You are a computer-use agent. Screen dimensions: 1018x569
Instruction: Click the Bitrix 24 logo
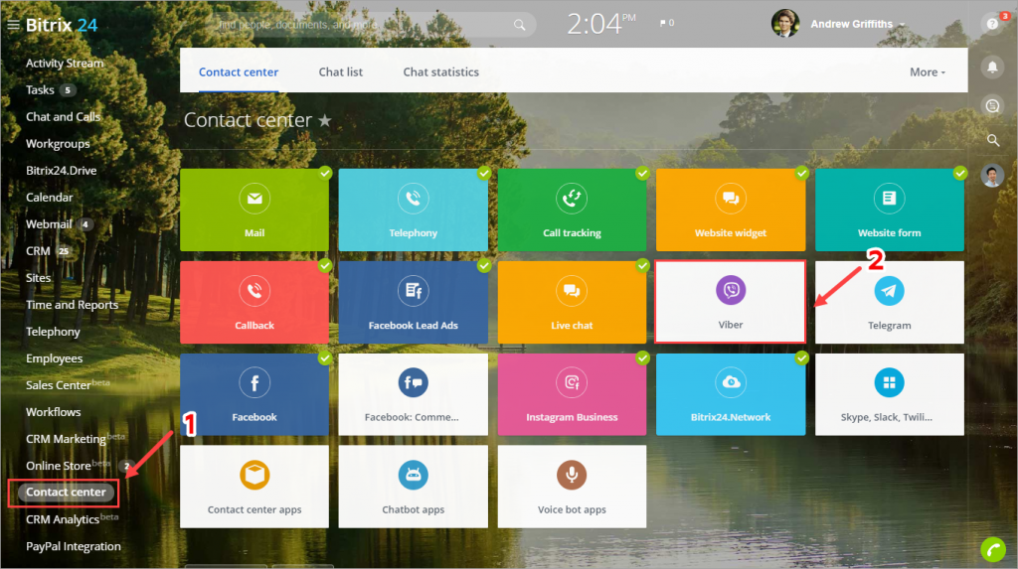[61, 25]
